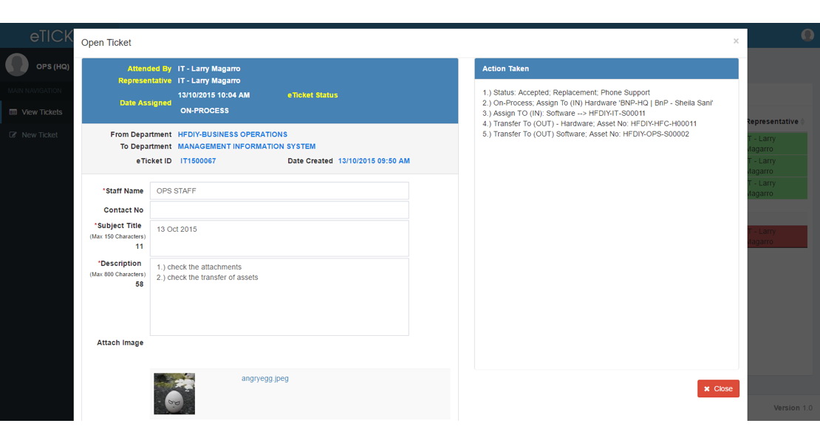This screenshot has width=820, height=443.
Task: Select New Ticket in the sidebar
Action: [39, 135]
